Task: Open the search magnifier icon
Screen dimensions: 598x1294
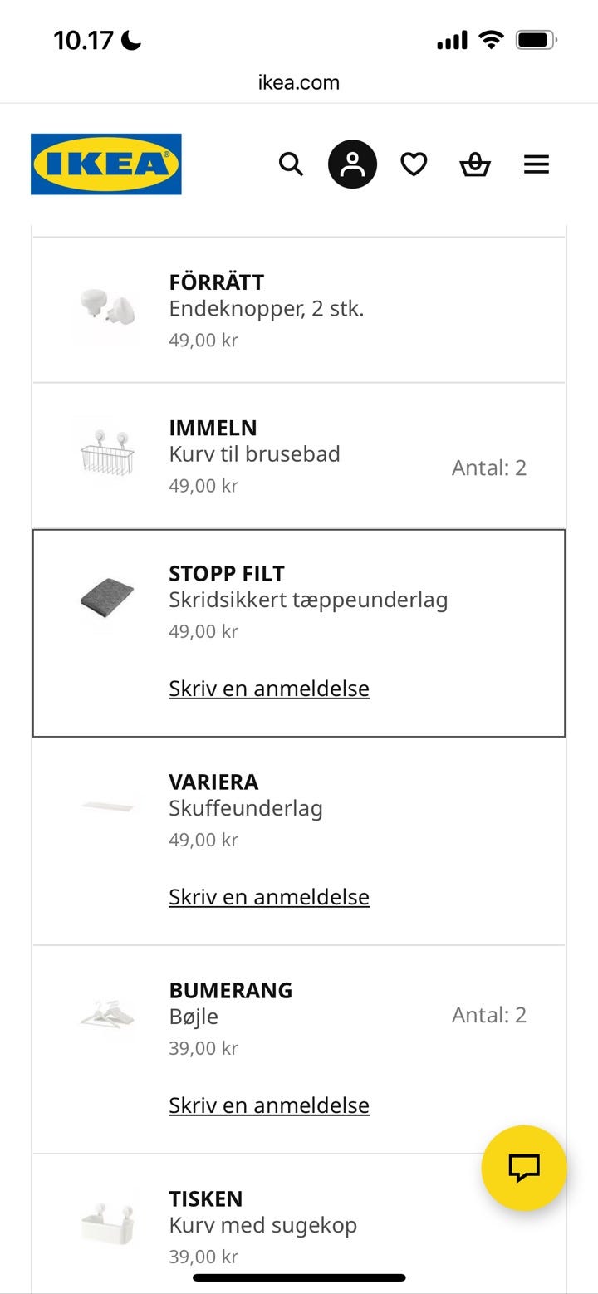Action: tap(291, 164)
